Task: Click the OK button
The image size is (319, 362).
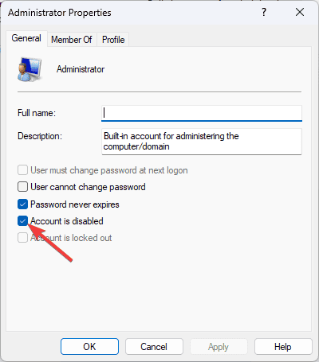Action: [x=89, y=347]
